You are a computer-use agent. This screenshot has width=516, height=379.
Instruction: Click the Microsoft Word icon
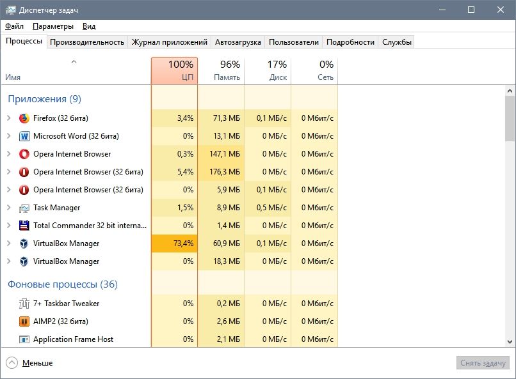pos(24,136)
